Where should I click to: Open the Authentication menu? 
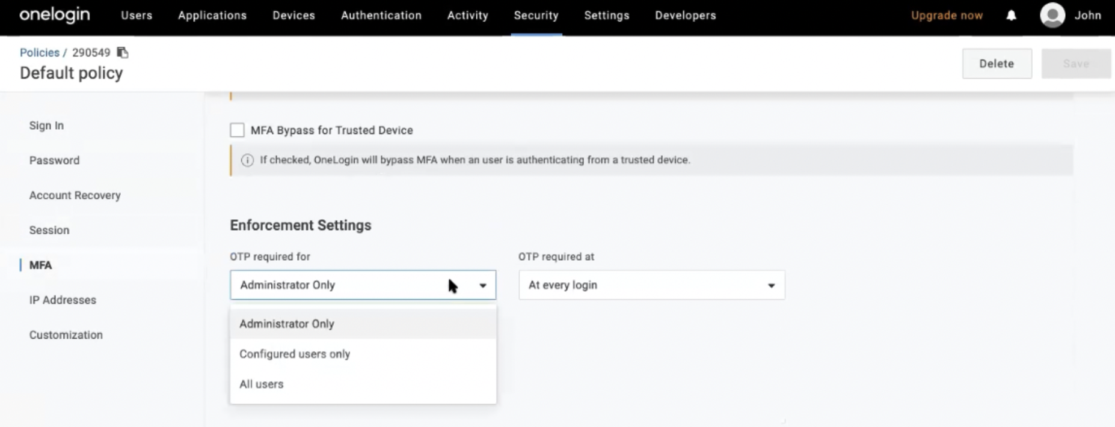coord(381,16)
